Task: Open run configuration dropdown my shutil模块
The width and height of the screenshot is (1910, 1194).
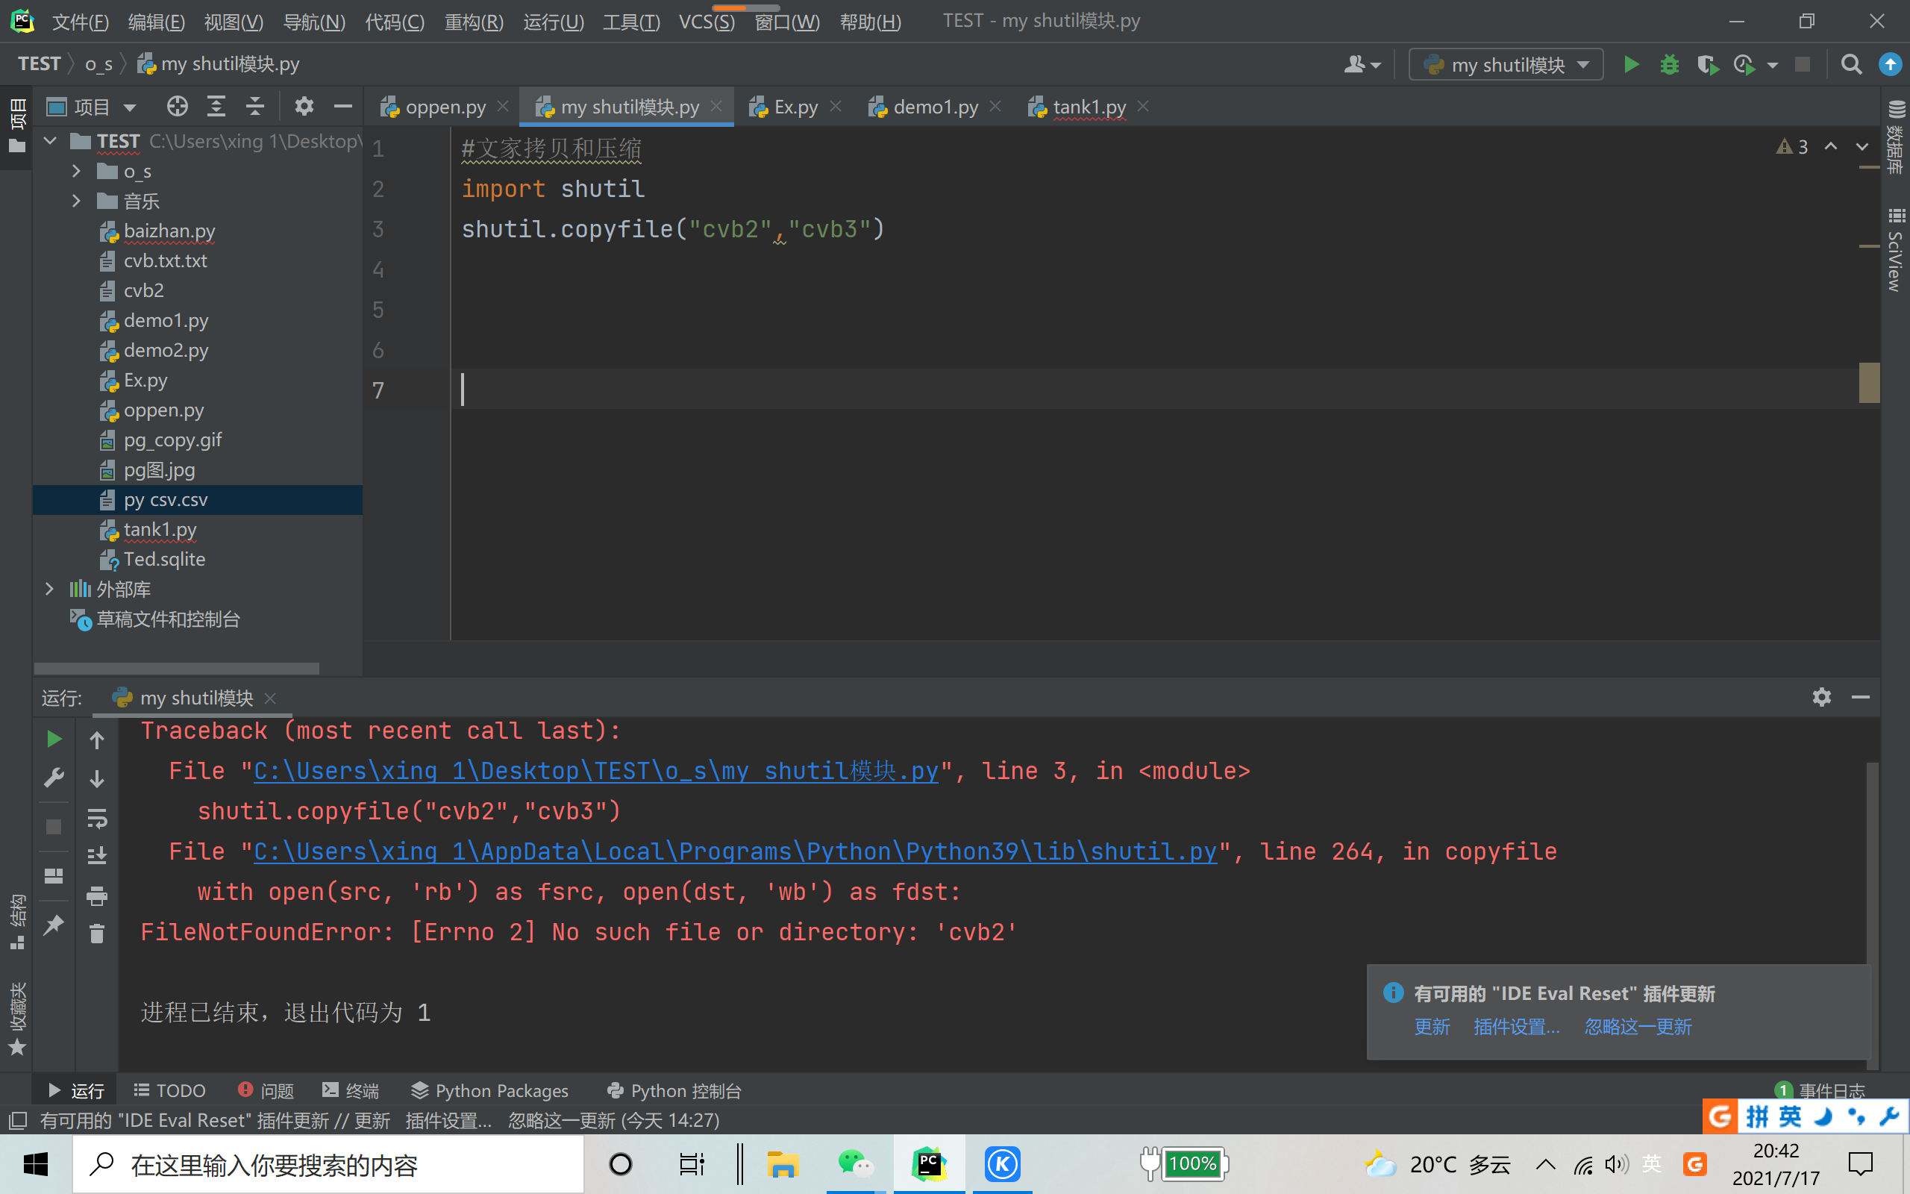Action: pos(1506,65)
